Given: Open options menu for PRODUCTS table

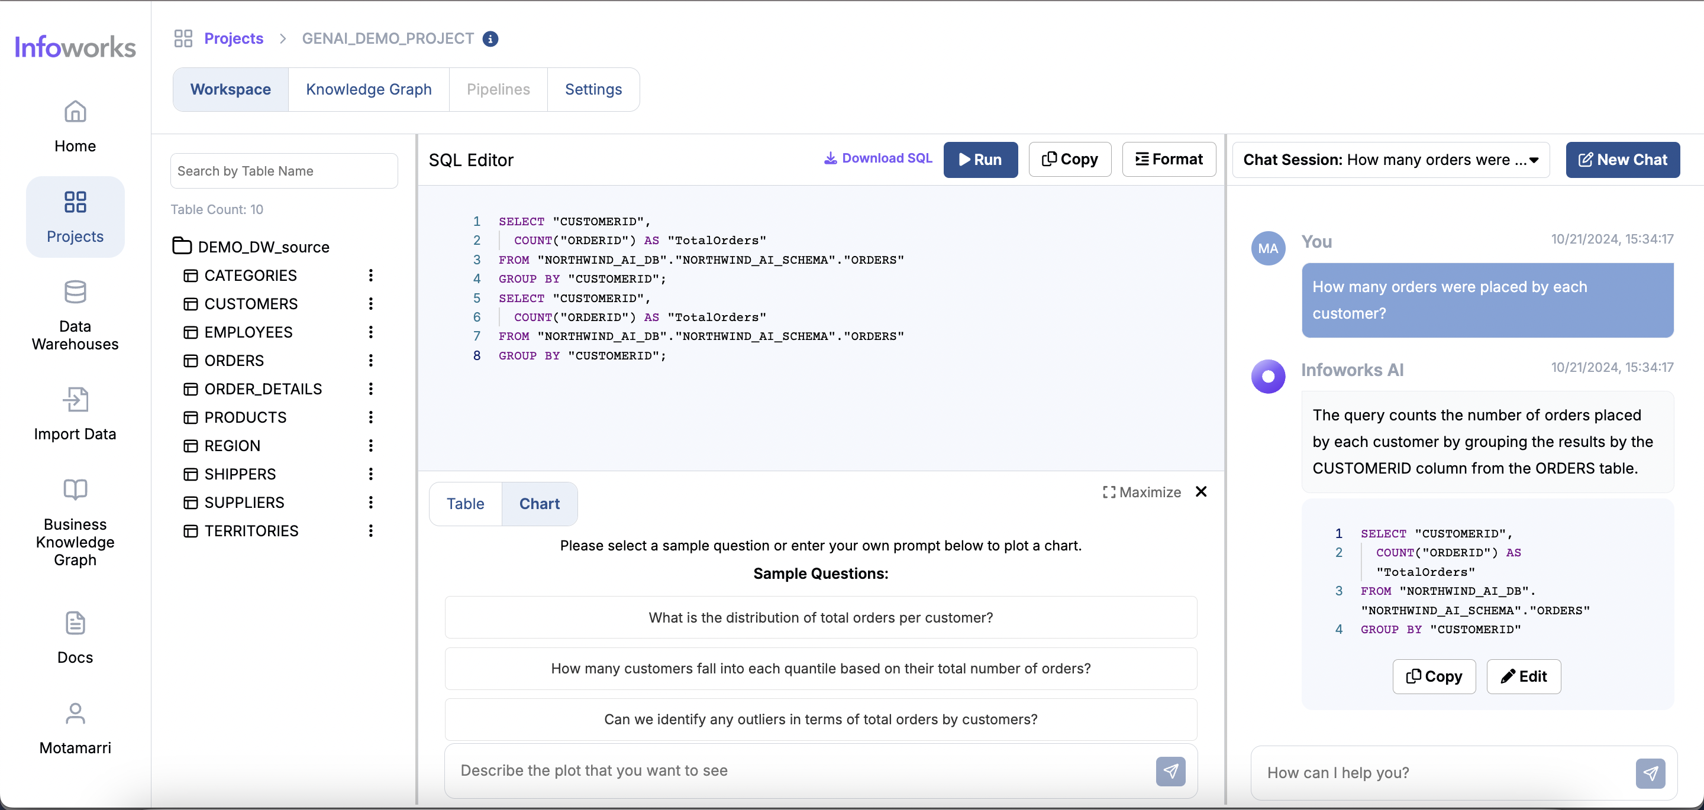Looking at the screenshot, I should pos(370,417).
